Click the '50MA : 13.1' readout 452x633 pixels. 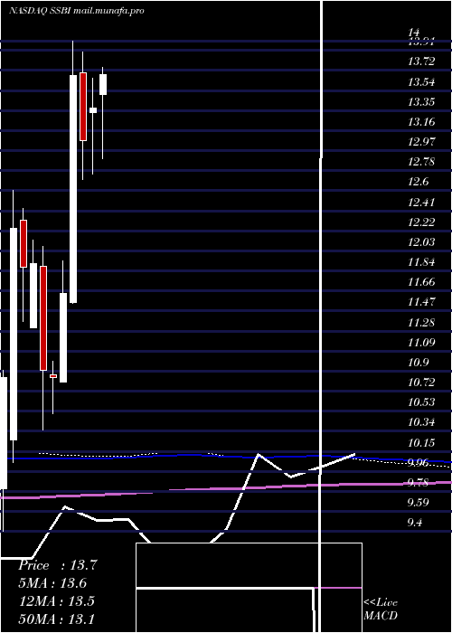[x=57, y=619]
